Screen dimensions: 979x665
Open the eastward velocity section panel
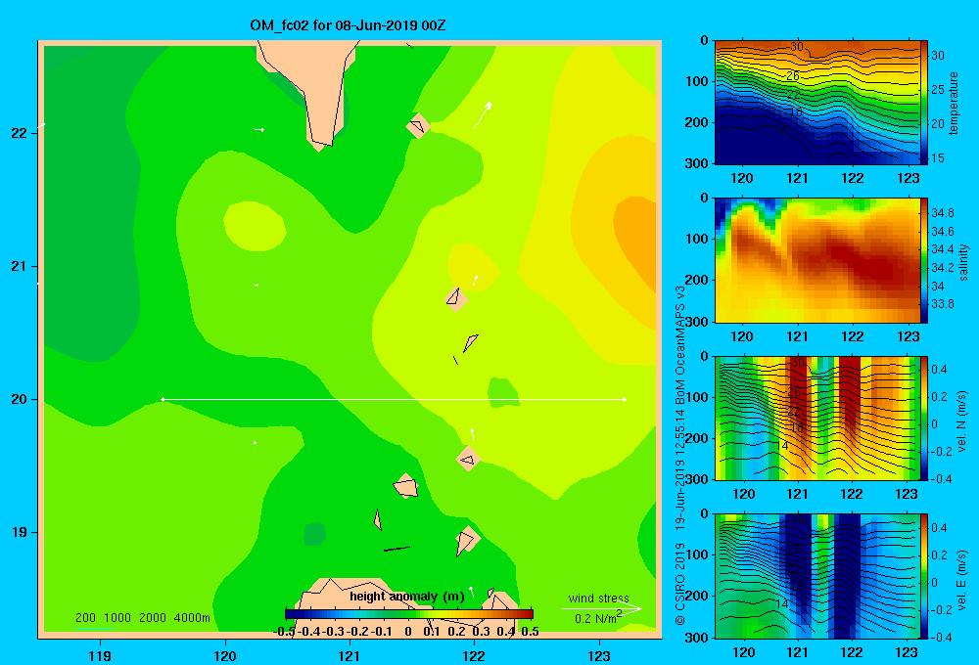tap(817, 576)
